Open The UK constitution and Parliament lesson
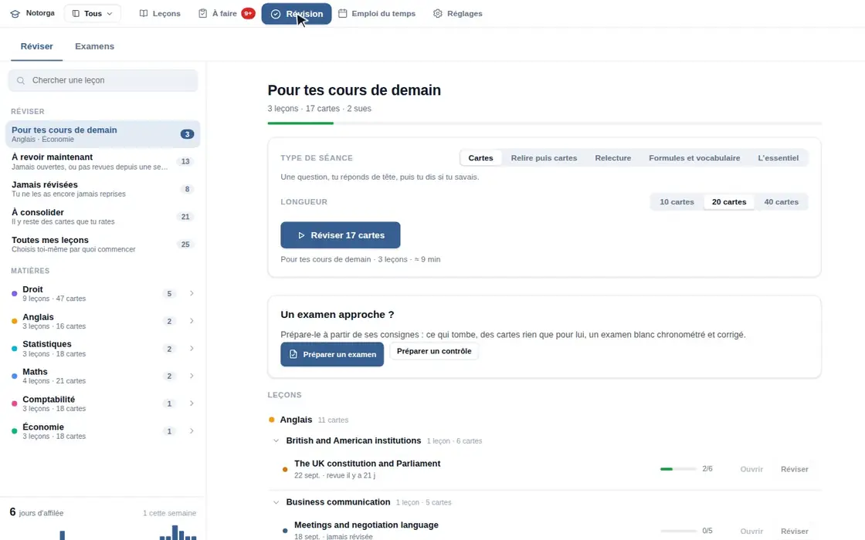Viewport: 865px width, 540px height. click(x=368, y=464)
